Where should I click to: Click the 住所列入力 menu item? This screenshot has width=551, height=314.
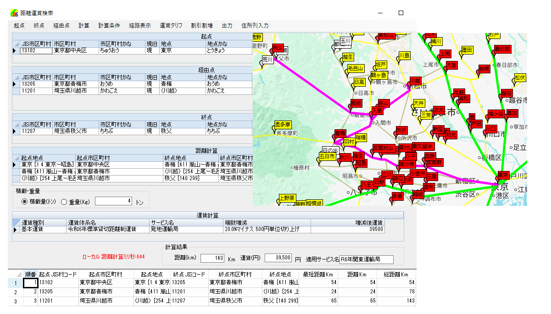click(x=255, y=26)
